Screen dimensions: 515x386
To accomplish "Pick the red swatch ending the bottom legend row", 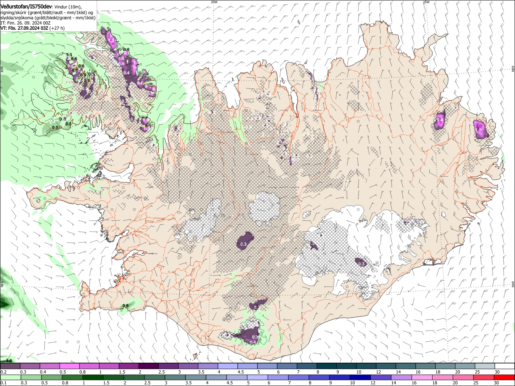I will (x=504, y=377).
